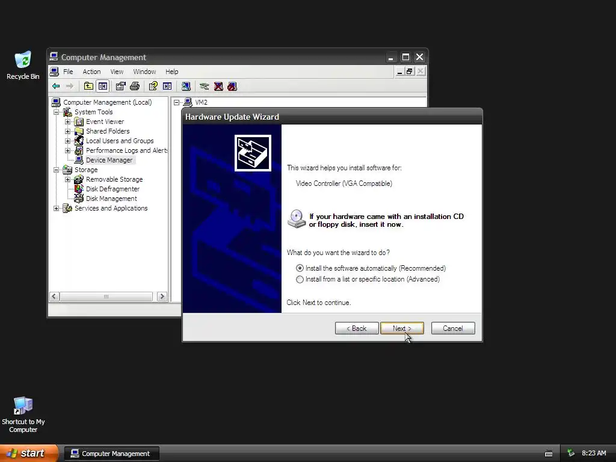The height and width of the screenshot is (462, 616).
Task: Click the Uninstall device toolbar icon
Action: tap(218, 86)
